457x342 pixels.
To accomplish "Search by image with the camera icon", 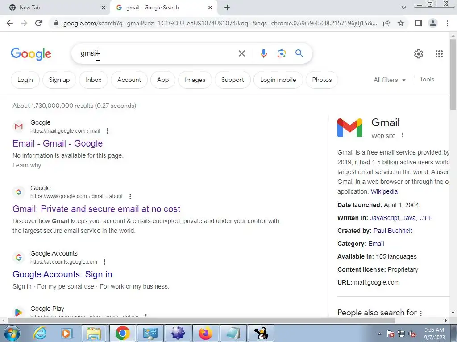I will click(x=281, y=53).
